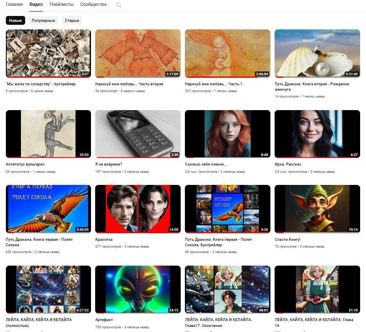366x332 pixels.
Task: Open the Красотка heart-shaped couple thumbnail
Action: coord(138,209)
